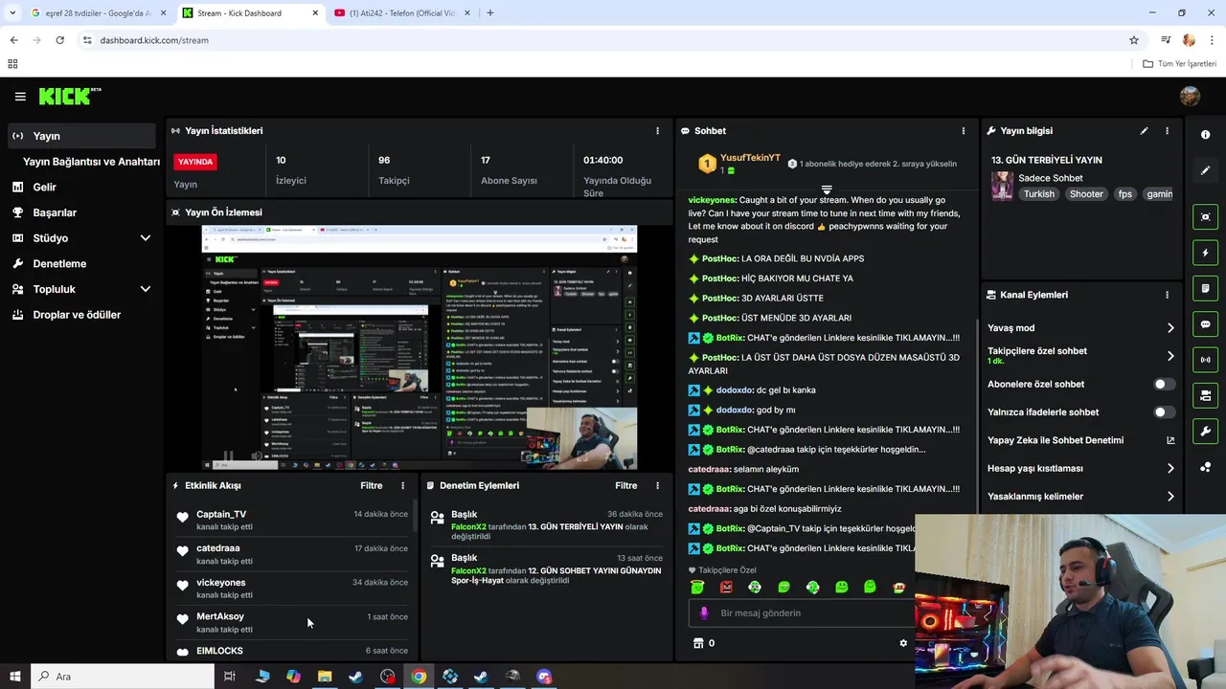1226x689 pixels.
Task: Open external link icon beside Yapay Zeka ile Sohbet Denetimi
Action: (x=1169, y=440)
